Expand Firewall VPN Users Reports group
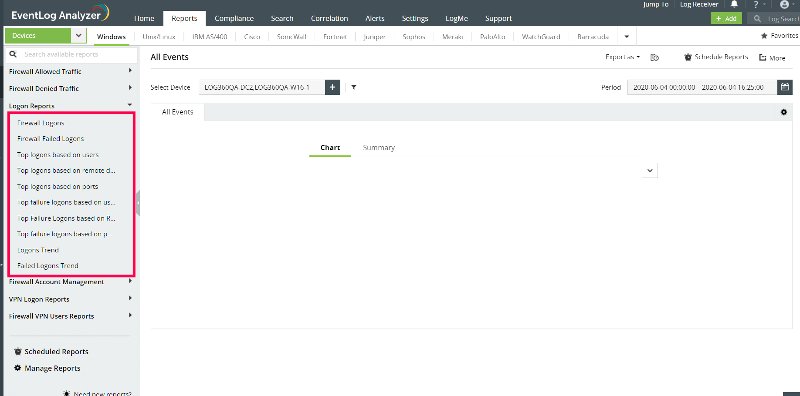The height and width of the screenshot is (396, 800). pyautogui.click(x=130, y=315)
